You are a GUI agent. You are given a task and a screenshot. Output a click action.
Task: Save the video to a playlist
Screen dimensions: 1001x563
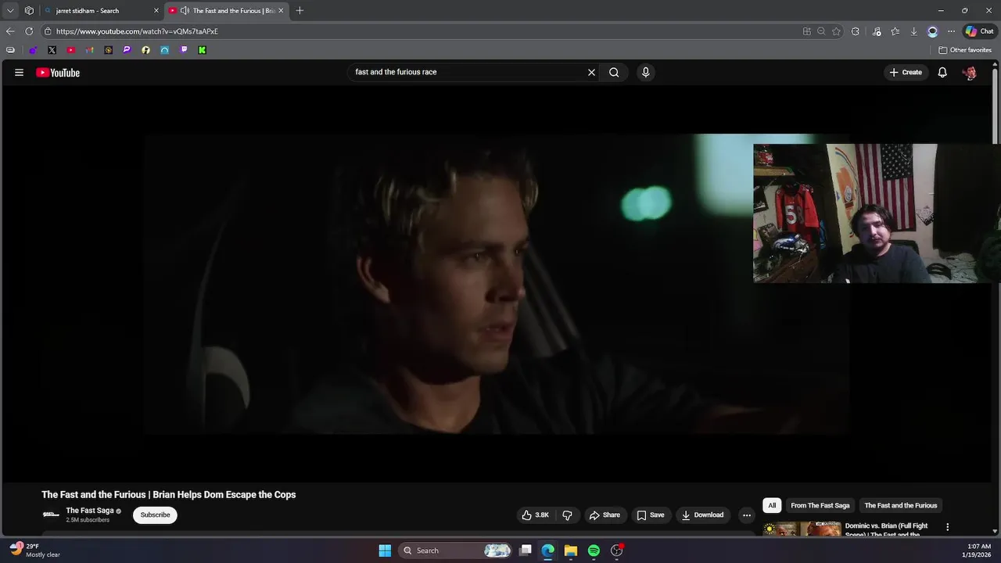click(651, 515)
